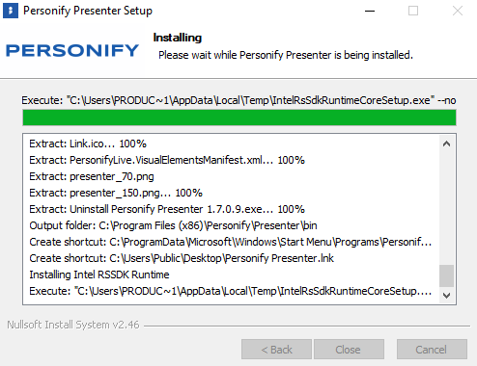Click the Personify app icon in title bar
Screen dimensions: 477x366
(x=11, y=11)
